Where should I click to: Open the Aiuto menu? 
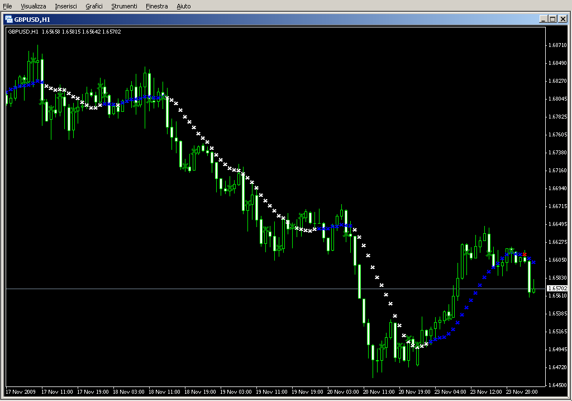coord(183,6)
